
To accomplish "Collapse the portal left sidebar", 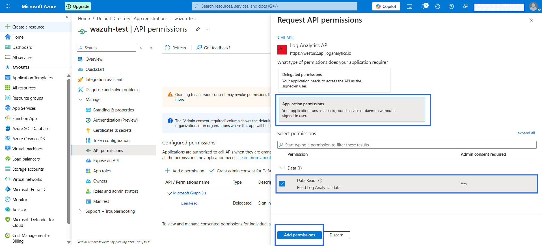I will click(x=67, y=17).
